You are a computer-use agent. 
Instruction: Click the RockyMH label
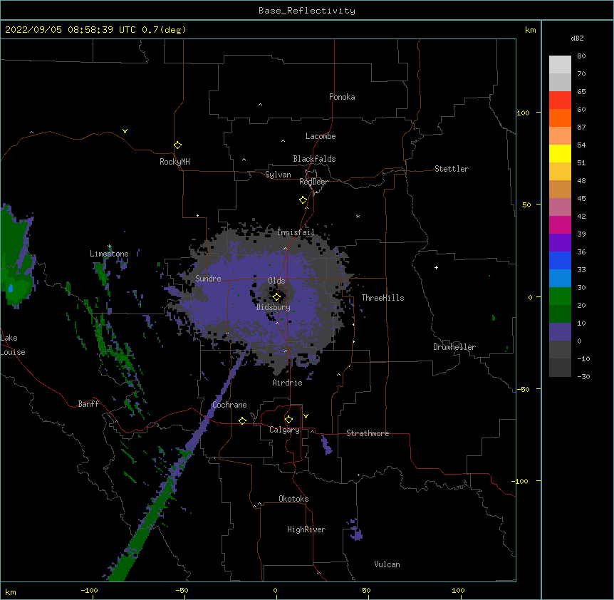tap(175, 162)
